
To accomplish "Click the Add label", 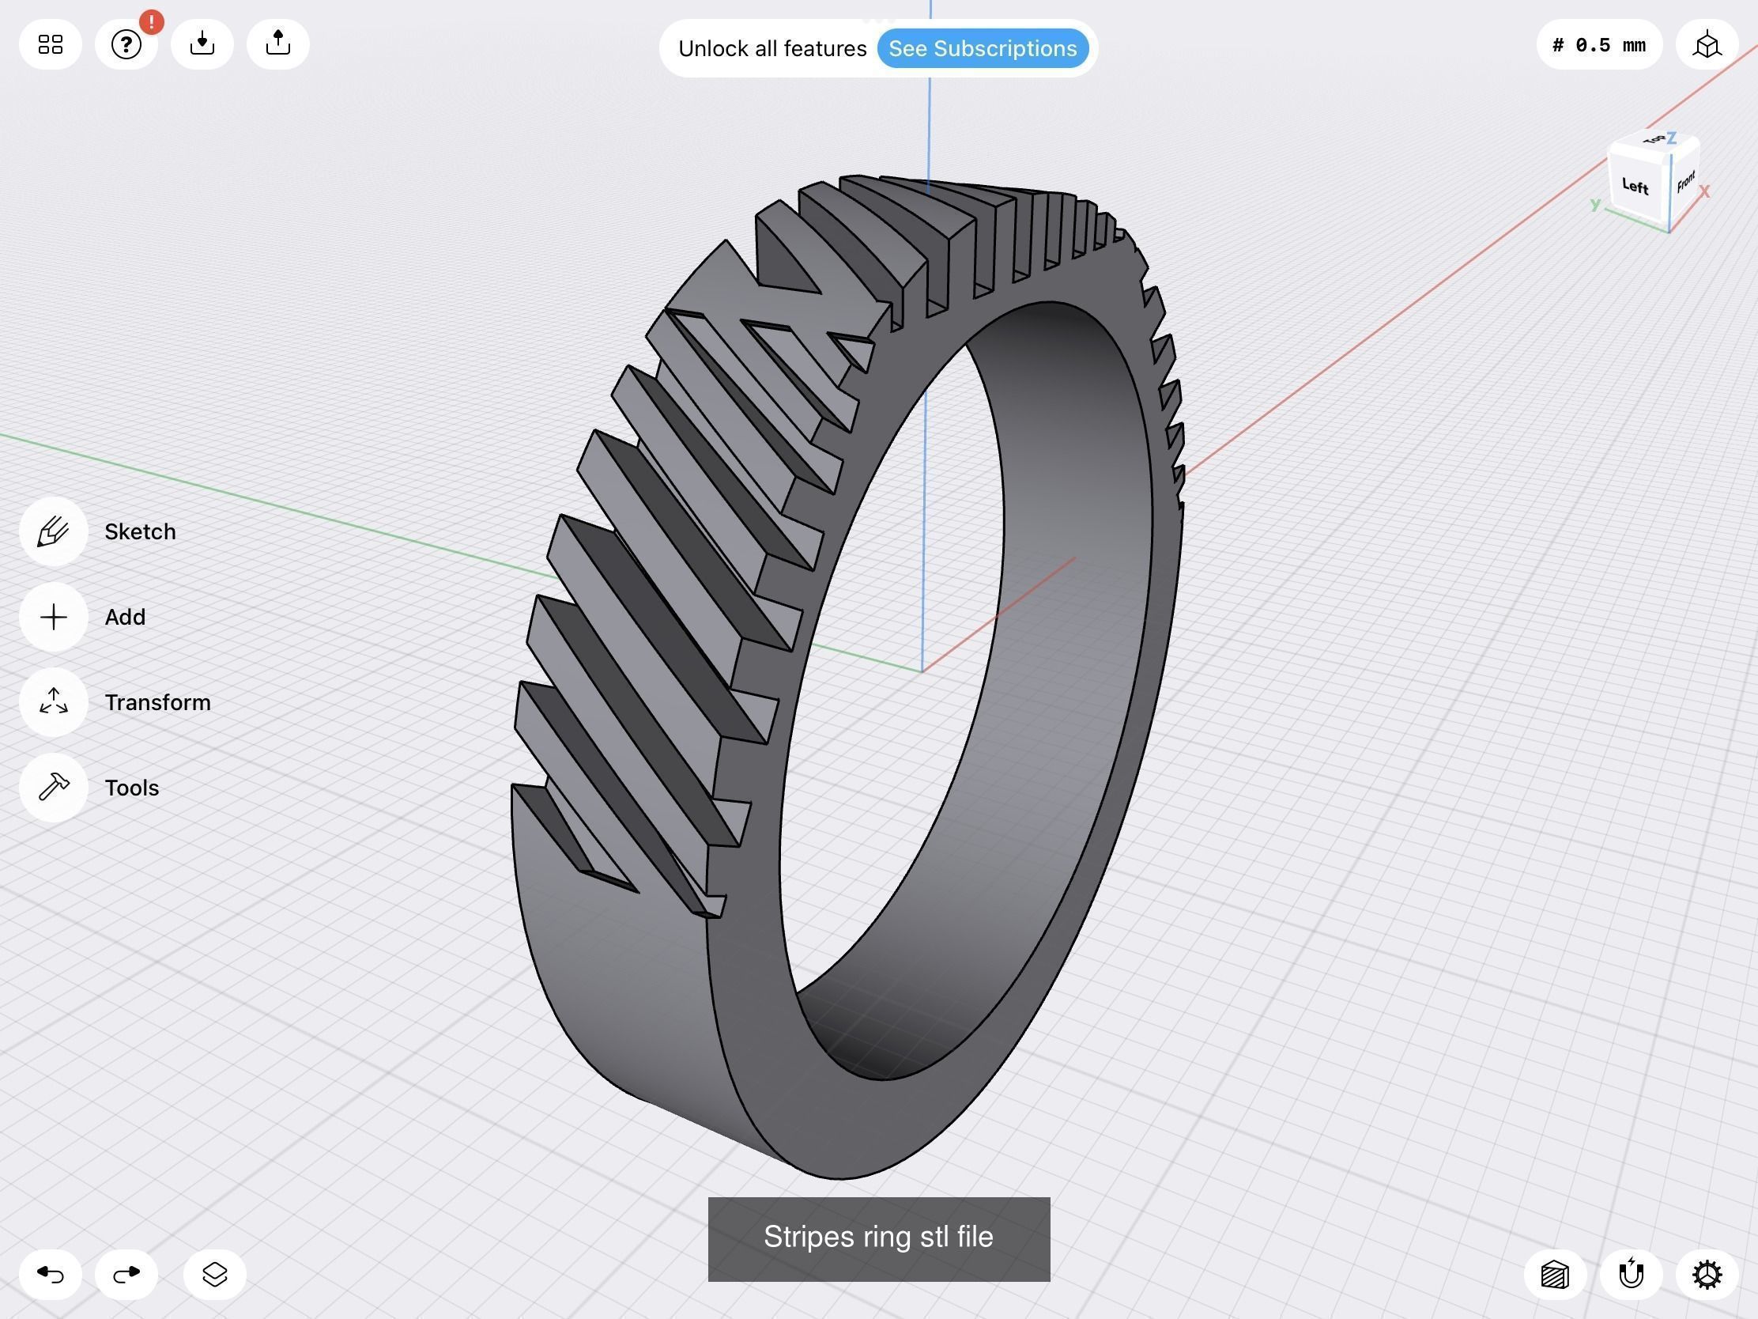I will 125,617.
